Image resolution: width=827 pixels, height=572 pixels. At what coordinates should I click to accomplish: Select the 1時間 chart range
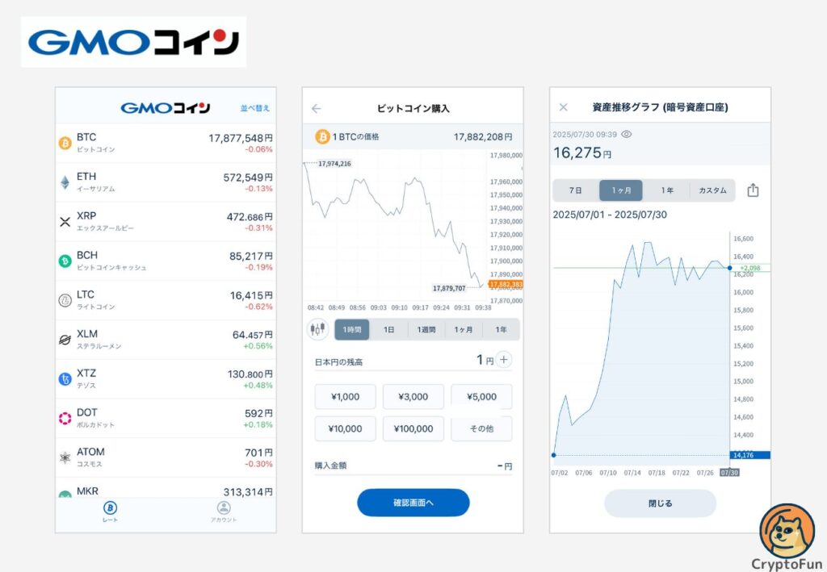click(352, 329)
